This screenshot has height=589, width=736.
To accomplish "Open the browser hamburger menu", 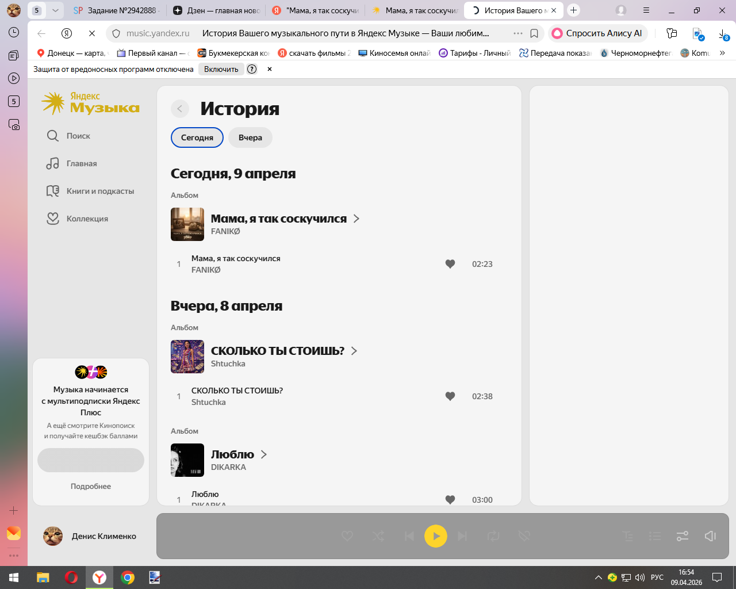I will (646, 10).
